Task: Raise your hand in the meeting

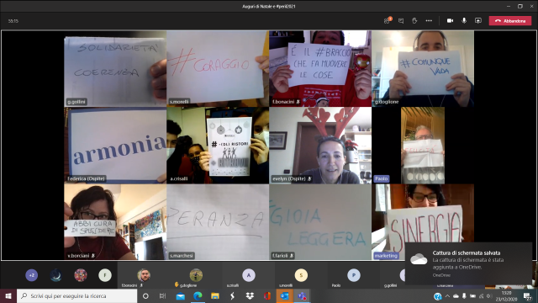Action: 414,20
